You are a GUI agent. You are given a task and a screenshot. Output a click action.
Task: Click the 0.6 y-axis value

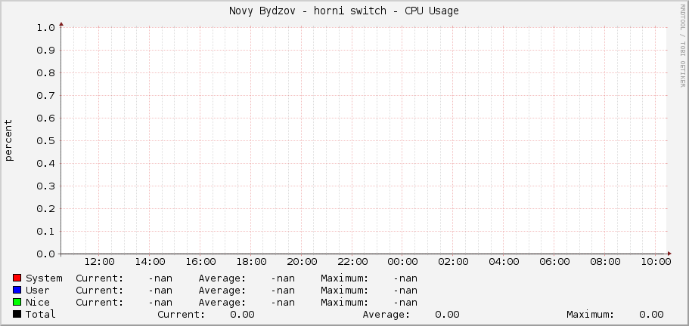point(45,118)
